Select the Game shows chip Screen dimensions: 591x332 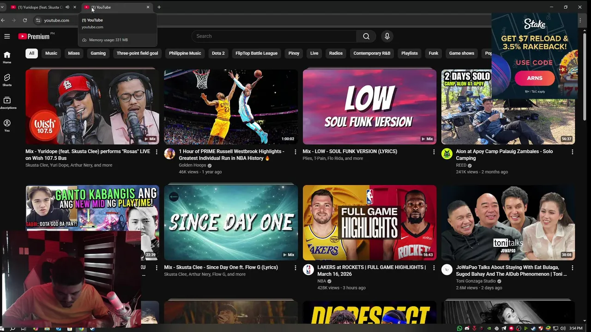click(x=461, y=53)
